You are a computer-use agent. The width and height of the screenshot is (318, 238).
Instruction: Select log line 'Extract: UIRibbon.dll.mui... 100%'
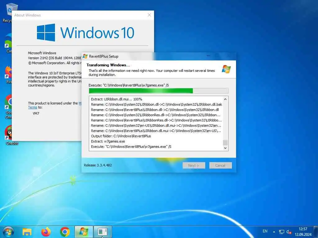[116, 99]
